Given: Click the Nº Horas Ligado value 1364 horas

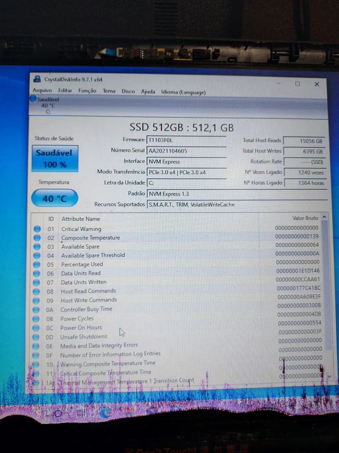Looking at the screenshot, I should pos(305,183).
